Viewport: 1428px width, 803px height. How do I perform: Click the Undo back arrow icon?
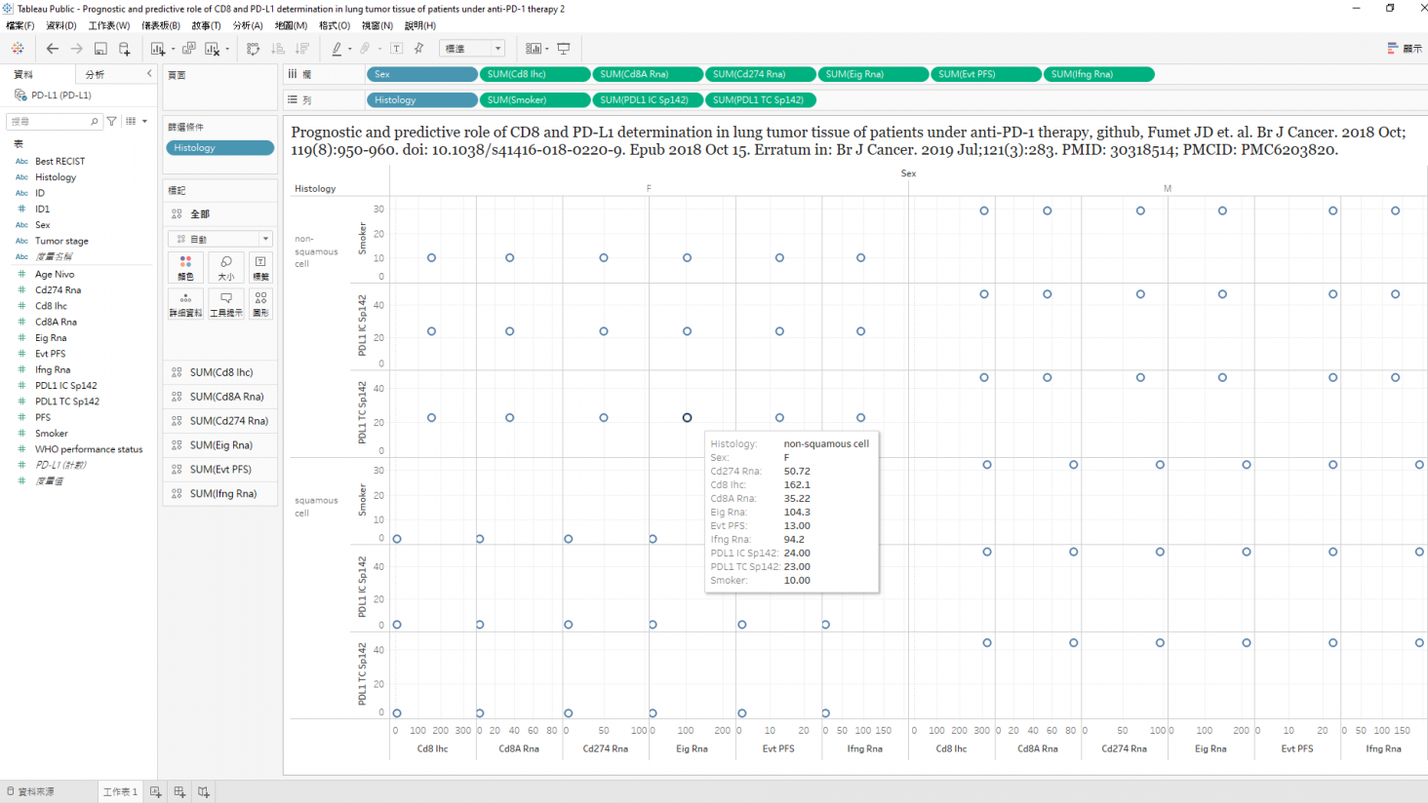(53, 49)
